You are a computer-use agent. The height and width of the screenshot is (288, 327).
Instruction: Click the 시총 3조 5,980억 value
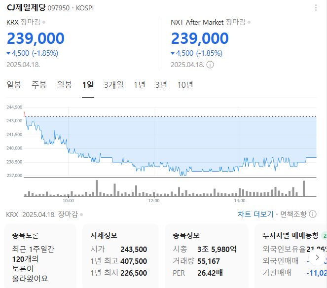(217, 249)
